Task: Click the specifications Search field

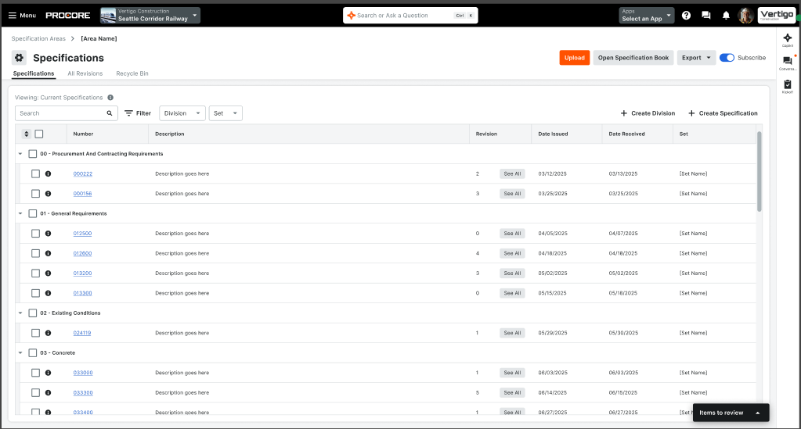Action: (x=67, y=113)
